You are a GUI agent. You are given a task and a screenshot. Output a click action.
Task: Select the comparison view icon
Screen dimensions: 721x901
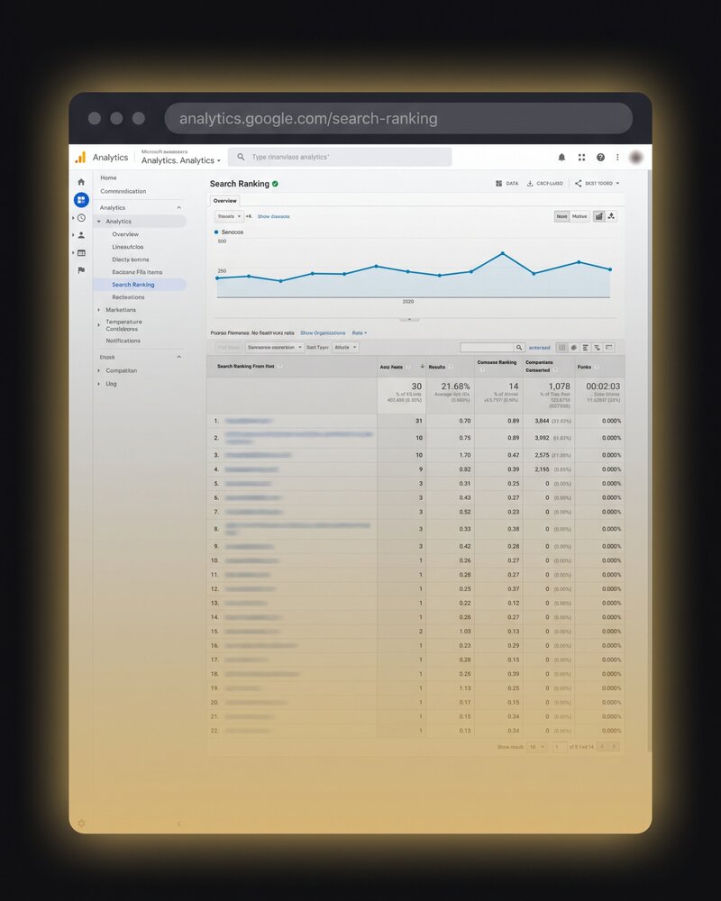point(598,347)
